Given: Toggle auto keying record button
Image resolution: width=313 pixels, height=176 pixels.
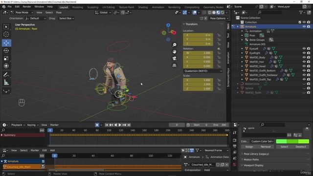Looking at the screenshot, I should click(x=97, y=125).
